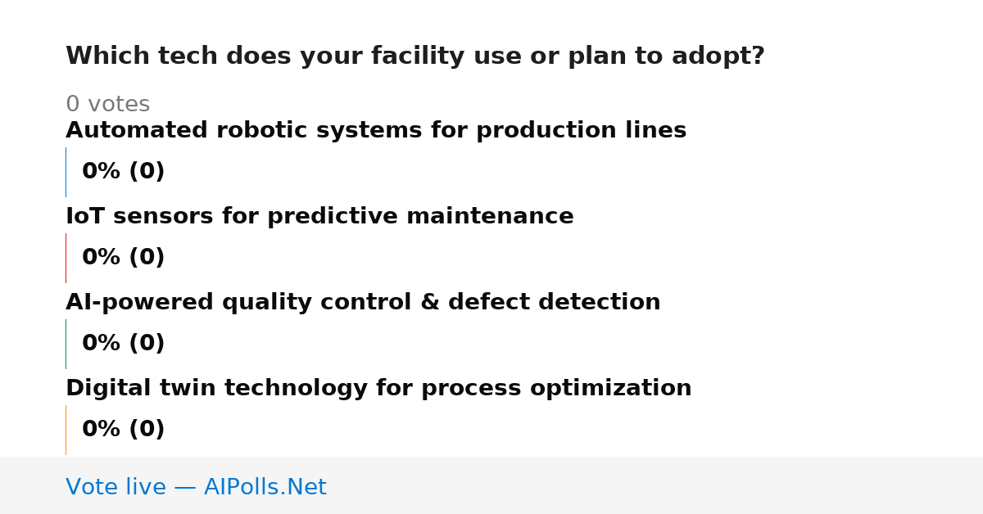Select 'AI-powered quality control & defect detection' option
The image size is (983, 514).
click(363, 303)
